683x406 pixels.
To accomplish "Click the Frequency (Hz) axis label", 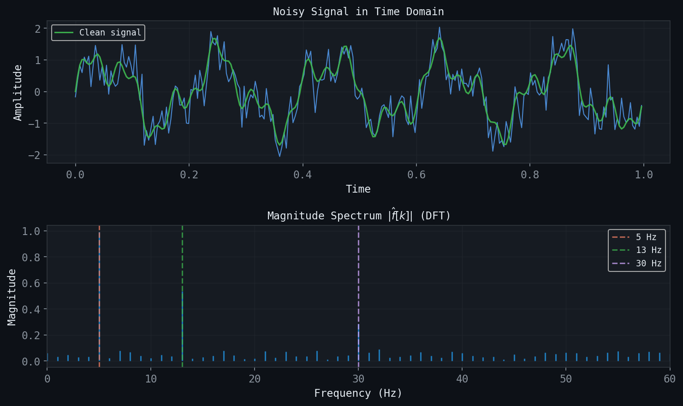I will pos(358,393).
